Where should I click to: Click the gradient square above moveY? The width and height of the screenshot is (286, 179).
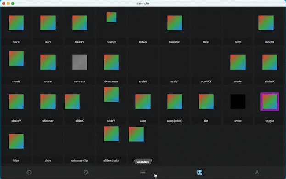tap(16, 59)
